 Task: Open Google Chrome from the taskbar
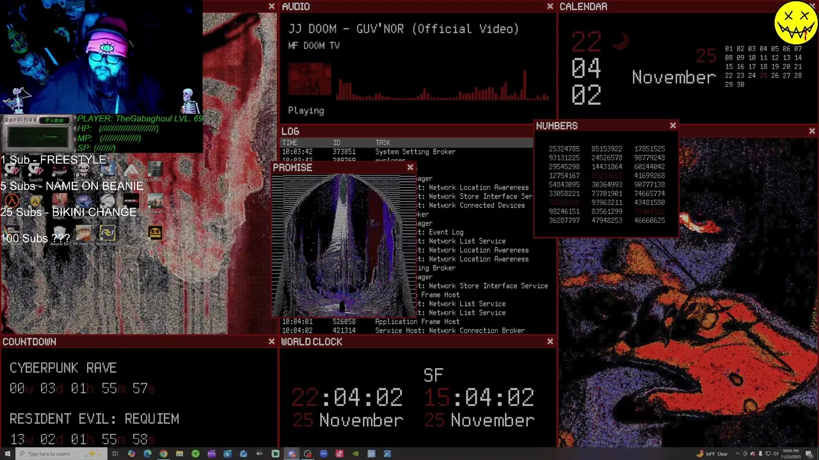pyautogui.click(x=163, y=454)
